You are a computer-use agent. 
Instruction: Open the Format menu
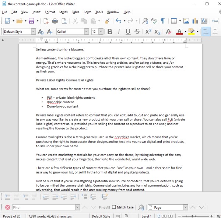point(50,12)
